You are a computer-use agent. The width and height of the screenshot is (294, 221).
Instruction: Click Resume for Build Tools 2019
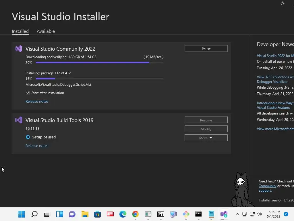click(206, 120)
